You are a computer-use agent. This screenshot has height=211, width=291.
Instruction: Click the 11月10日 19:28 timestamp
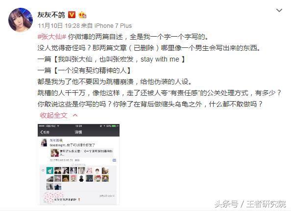[59, 26]
